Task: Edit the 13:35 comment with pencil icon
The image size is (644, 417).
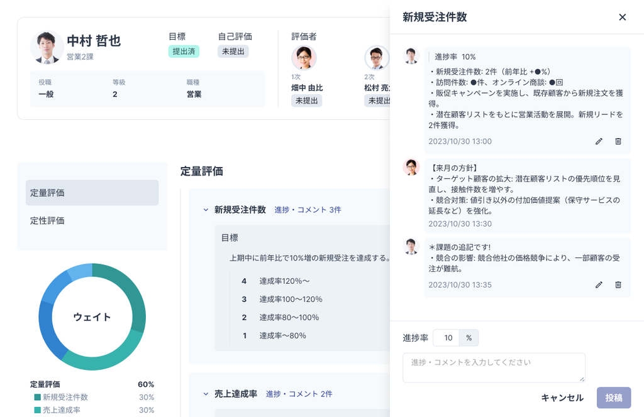Action: point(599,284)
